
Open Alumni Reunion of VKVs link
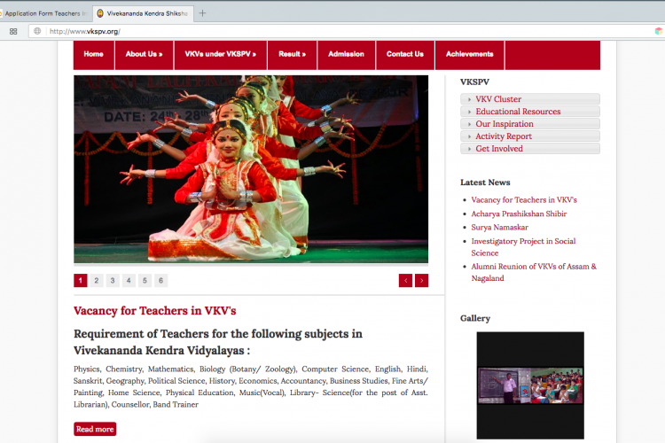[x=534, y=272]
